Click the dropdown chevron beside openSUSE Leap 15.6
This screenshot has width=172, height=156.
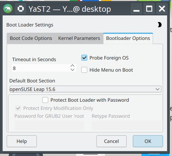[157, 89]
